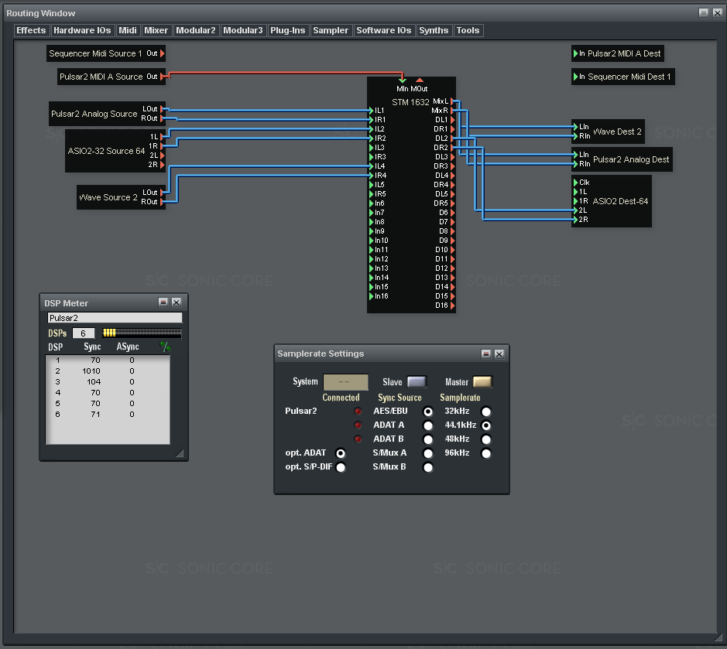Minimize the Samplerate Settings panel

[x=486, y=354]
